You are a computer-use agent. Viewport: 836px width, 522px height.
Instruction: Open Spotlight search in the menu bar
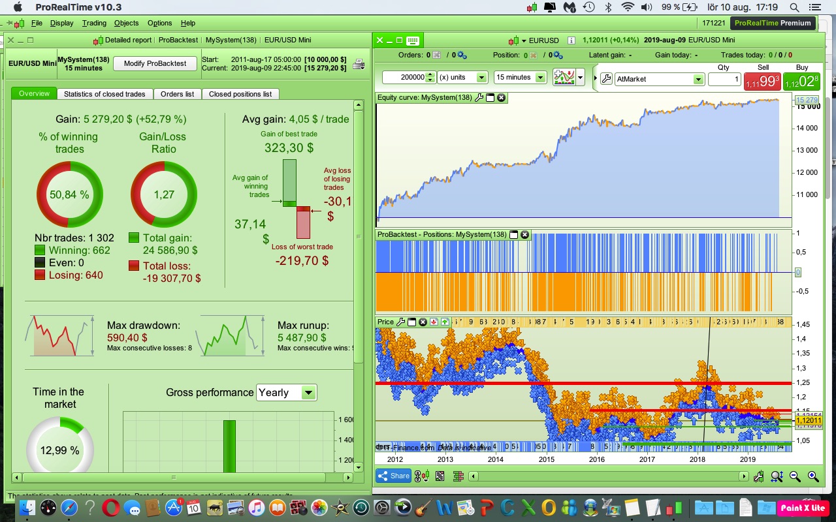[794, 7]
